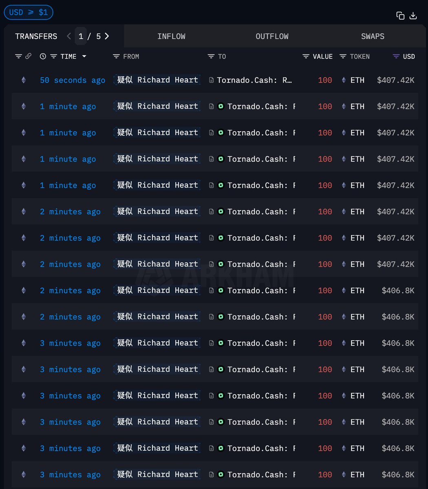The image size is (428, 489).
Task: Copy the transfers table with the copy icon
Action: click(x=400, y=15)
